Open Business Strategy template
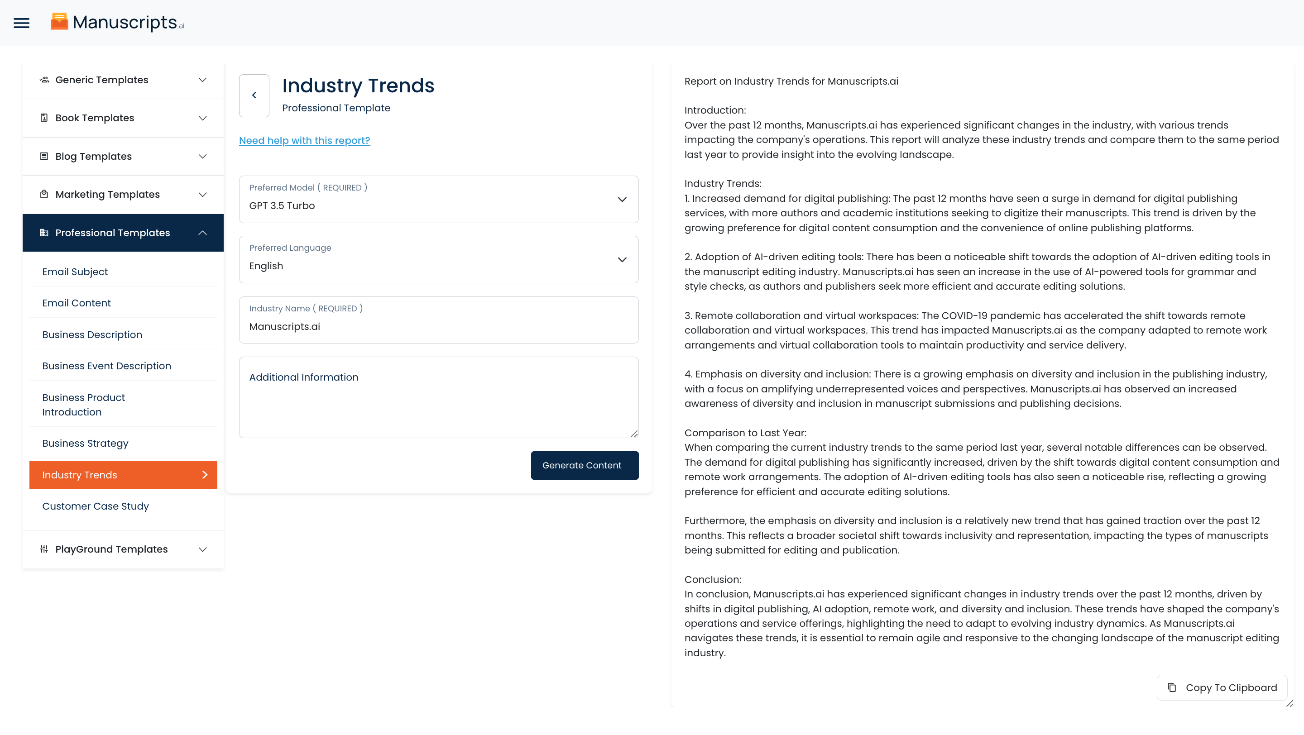1304x735 pixels. 85,443
